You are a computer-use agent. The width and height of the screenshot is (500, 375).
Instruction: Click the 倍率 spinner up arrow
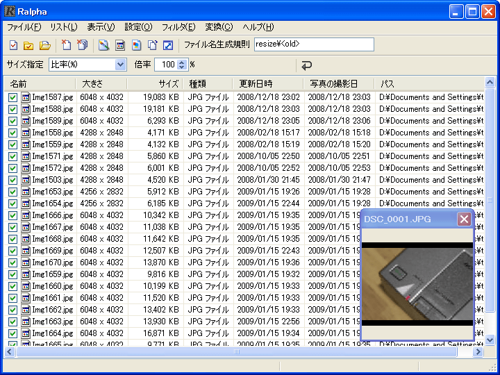point(183,62)
